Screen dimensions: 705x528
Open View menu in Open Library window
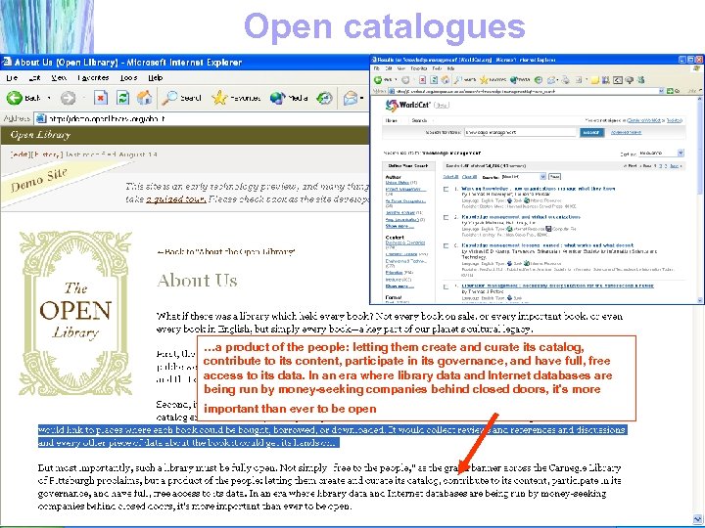tap(59, 77)
